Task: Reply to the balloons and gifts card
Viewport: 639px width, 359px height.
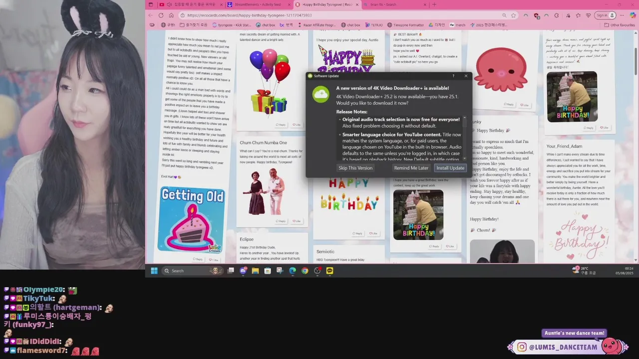Action: click(281, 125)
